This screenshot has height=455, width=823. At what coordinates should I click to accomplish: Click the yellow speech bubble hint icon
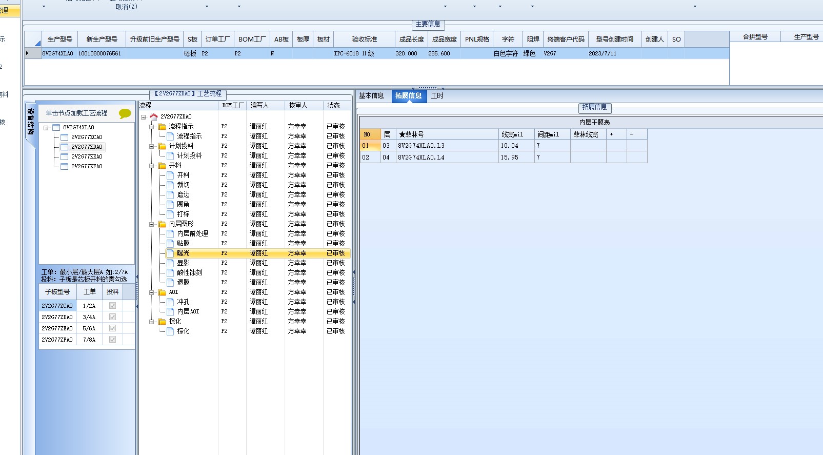[125, 113]
